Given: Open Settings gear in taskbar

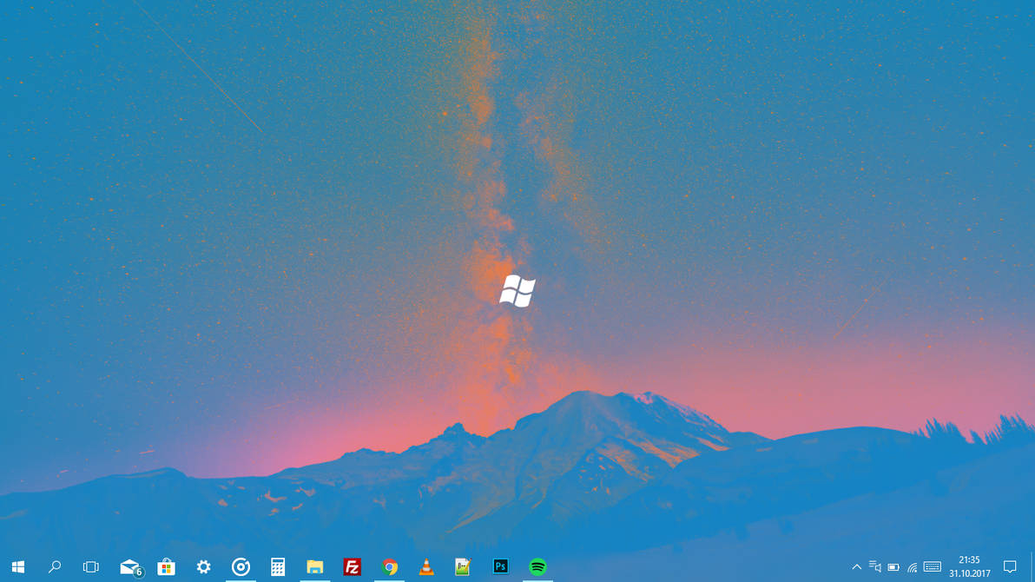Looking at the screenshot, I should click(203, 567).
